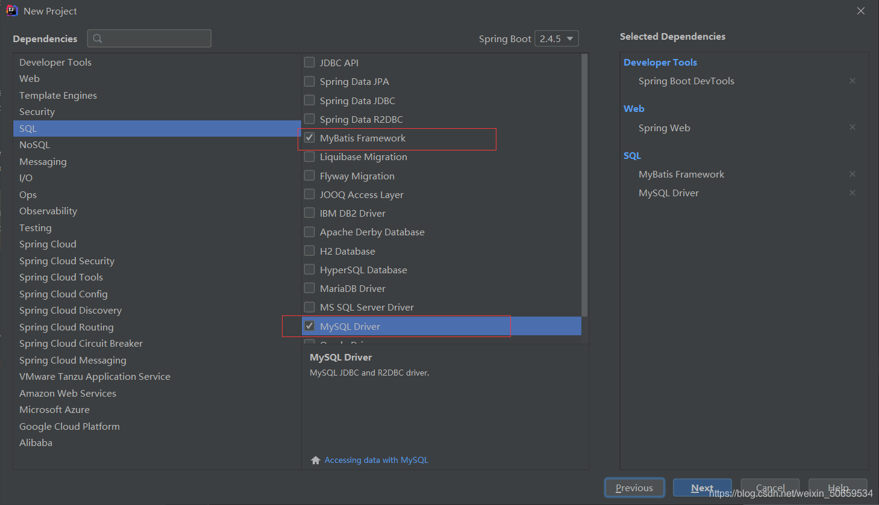Enable Apache Derby Database
879x505 pixels.
pyautogui.click(x=310, y=232)
